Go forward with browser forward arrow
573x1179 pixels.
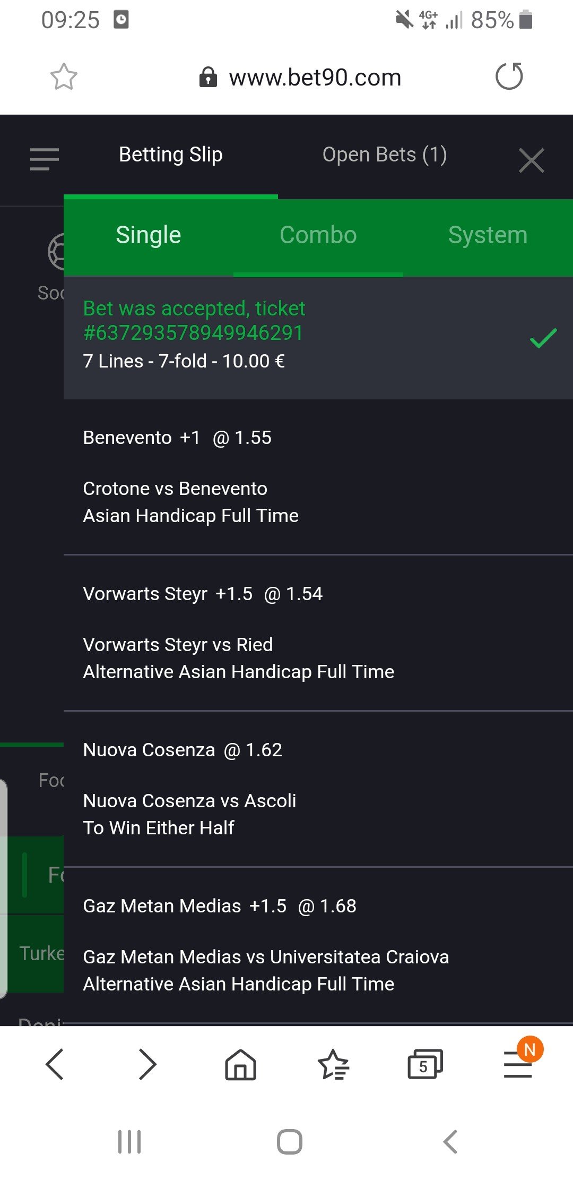147,1064
